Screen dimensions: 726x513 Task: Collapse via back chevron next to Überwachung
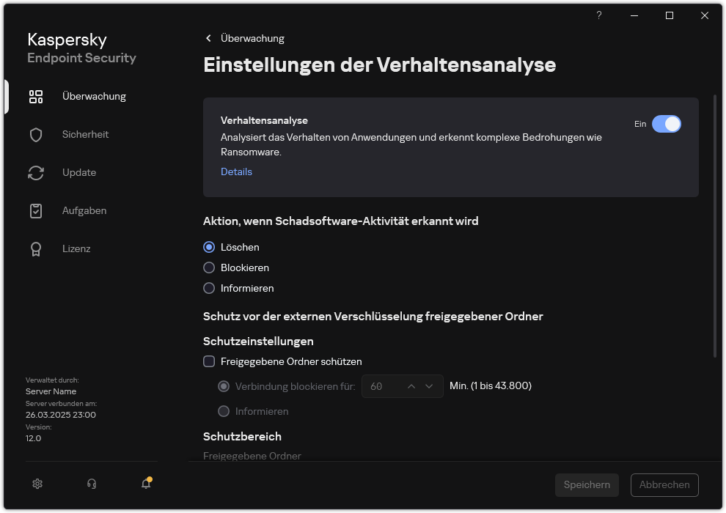(208, 38)
